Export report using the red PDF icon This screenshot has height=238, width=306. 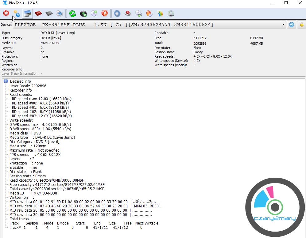tap(38, 13)
